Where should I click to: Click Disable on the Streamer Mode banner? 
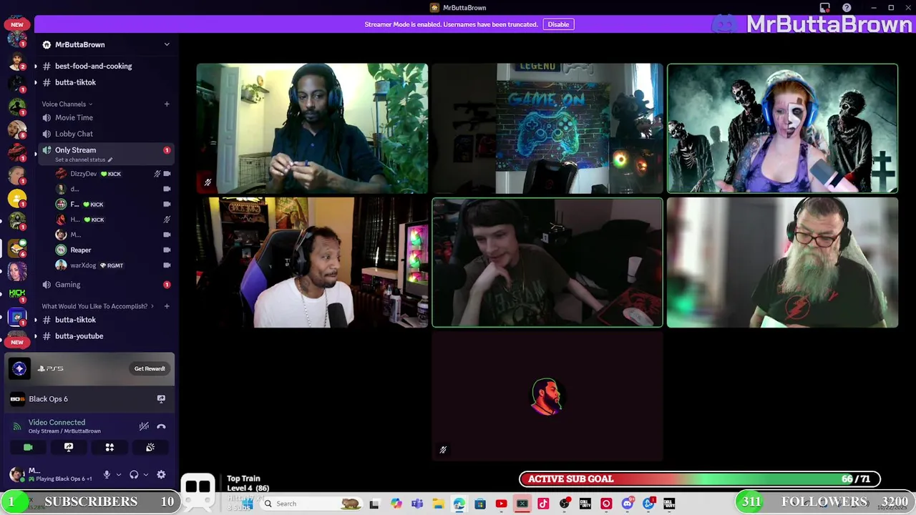pos(558,24)
